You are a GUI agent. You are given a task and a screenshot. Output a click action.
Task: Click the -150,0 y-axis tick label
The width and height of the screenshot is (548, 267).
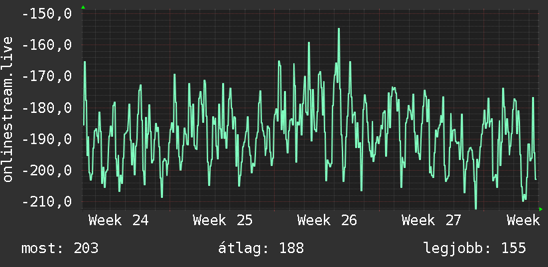pos(47,14)
